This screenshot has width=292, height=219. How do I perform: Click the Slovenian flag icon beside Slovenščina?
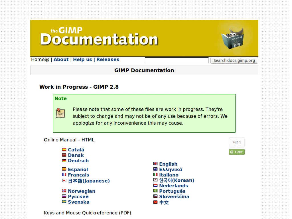click(155, 196)
